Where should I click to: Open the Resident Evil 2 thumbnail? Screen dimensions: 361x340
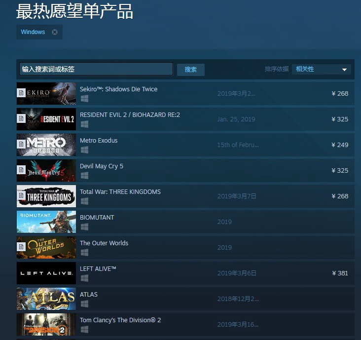(46, 119)
